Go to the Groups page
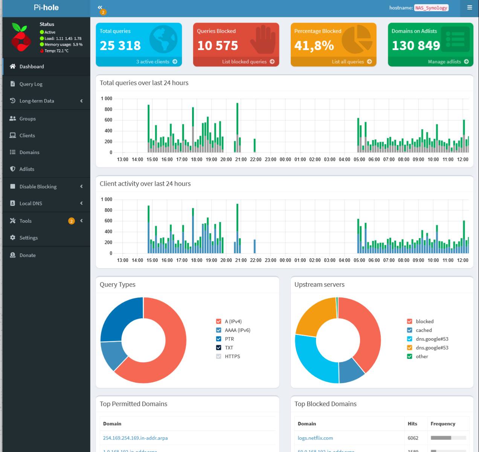Image resolution: width=479 pixels, height=452 pixels. pyautogui.click(x=46, y=118)
